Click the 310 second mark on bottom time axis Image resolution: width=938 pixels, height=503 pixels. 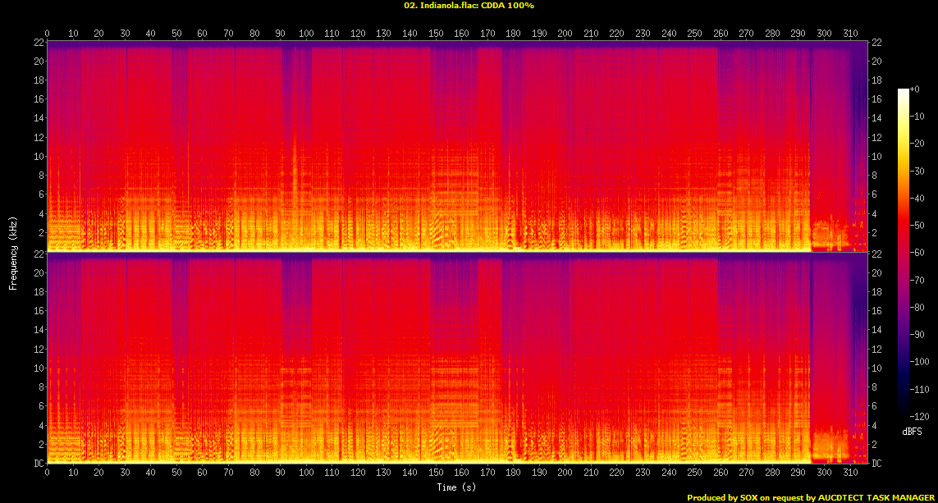coord(849,474)
